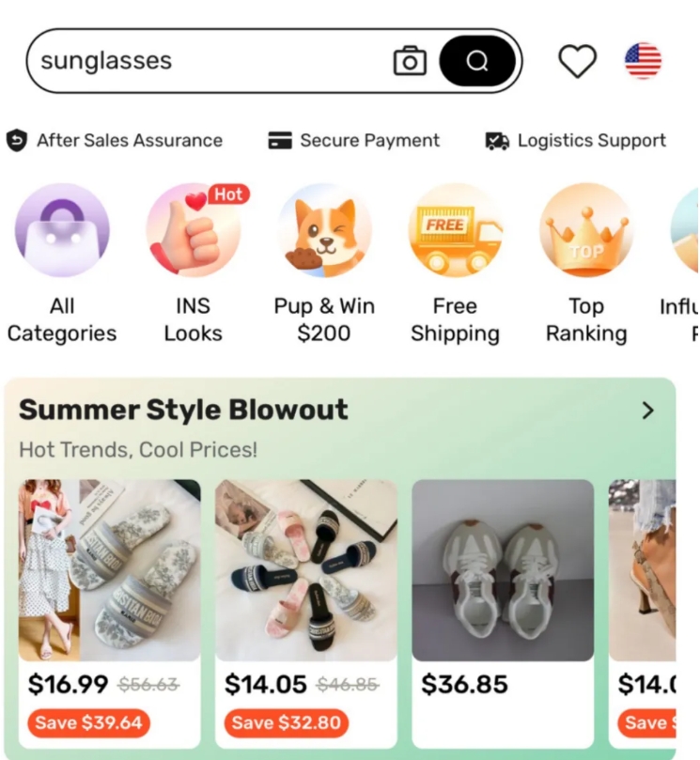Expand Summer Style Blowout with chevron arrow

pos(647,411)
